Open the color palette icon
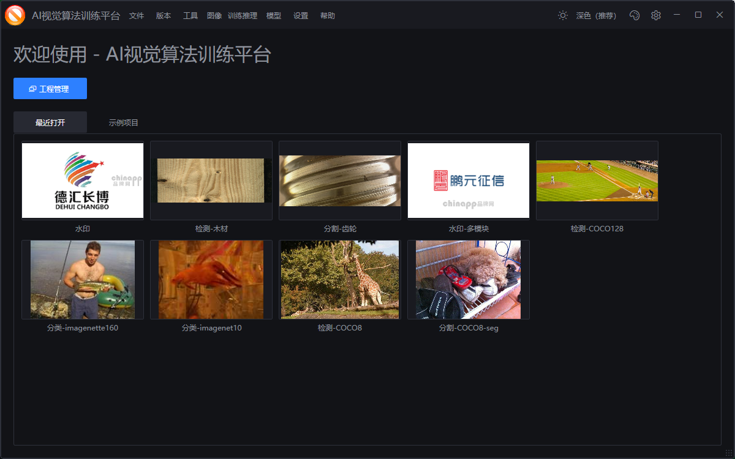The image size is (735, 459). [635, 15]
